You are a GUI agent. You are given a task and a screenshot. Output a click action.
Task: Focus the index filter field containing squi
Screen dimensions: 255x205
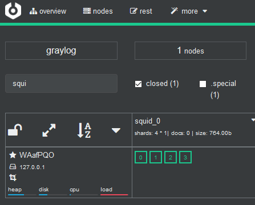click(x=61, y=84)
